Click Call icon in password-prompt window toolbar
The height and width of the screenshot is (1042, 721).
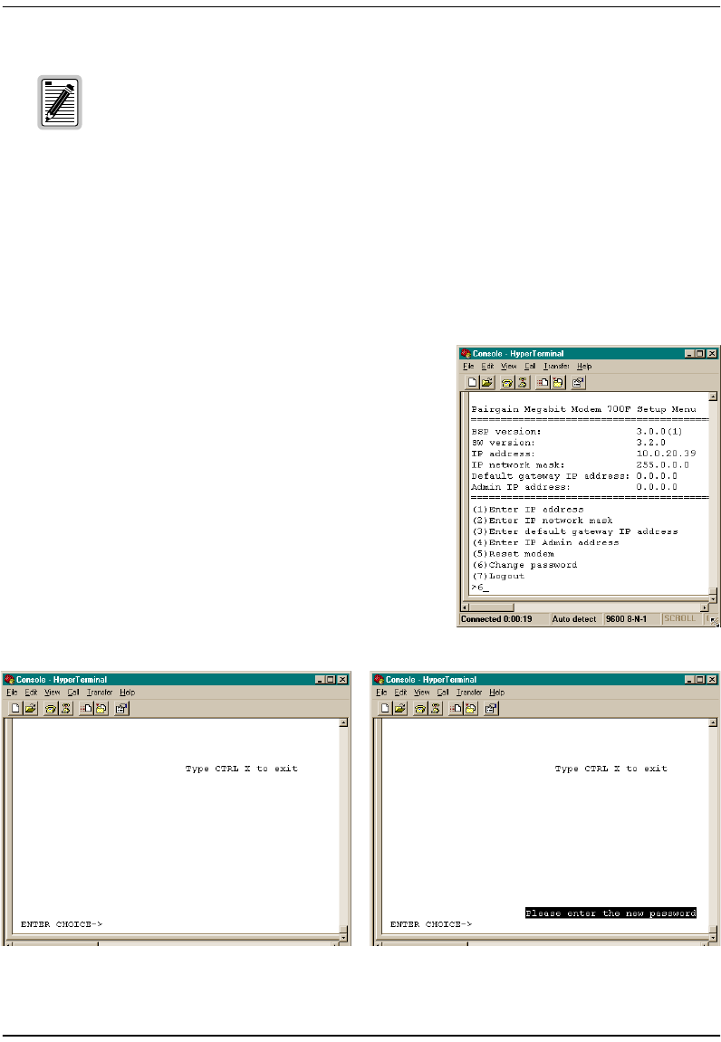[419, 709]
